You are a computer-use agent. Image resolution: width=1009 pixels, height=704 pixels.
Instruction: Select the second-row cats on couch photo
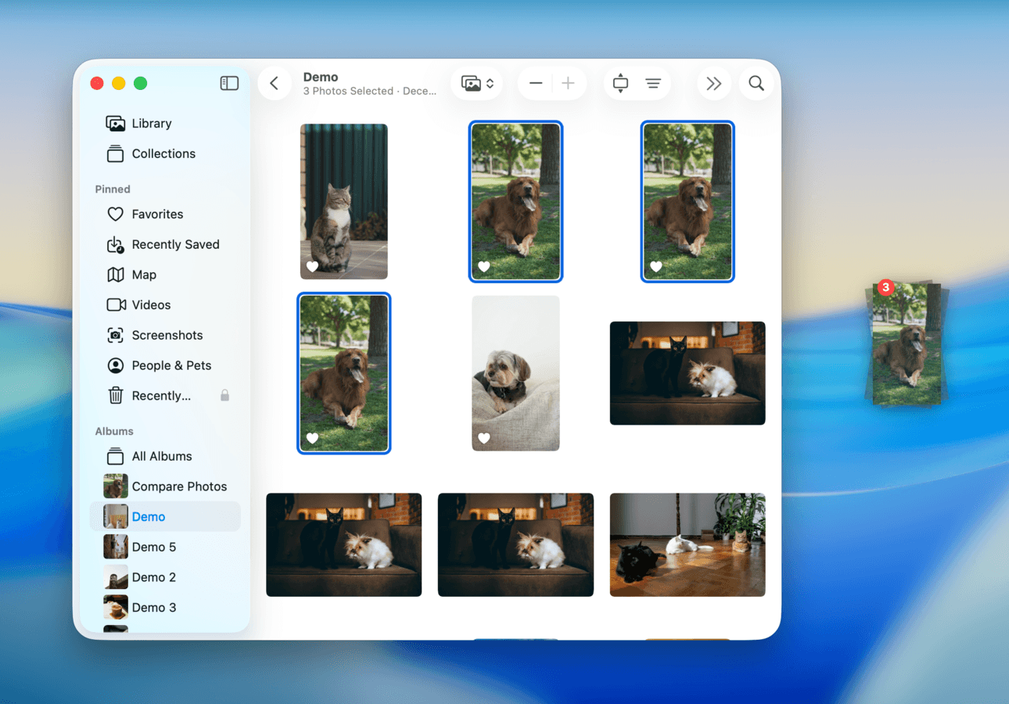pos(688,373)
